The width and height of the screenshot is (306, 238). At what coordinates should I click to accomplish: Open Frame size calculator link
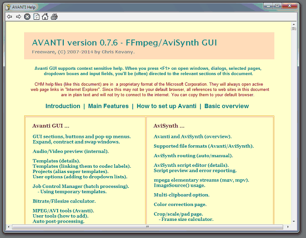pos(186,219)
